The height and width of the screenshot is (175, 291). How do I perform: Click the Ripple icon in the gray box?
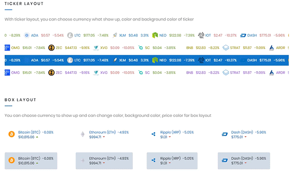[153, 160]
